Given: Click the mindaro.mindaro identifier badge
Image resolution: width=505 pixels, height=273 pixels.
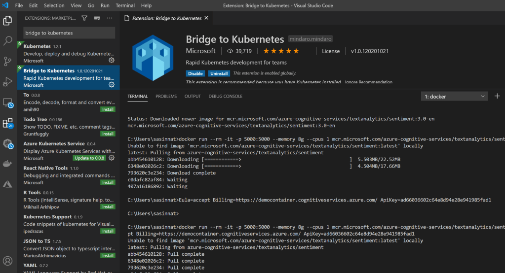Looking at the screenshot, I should click(x=310, y=39).
